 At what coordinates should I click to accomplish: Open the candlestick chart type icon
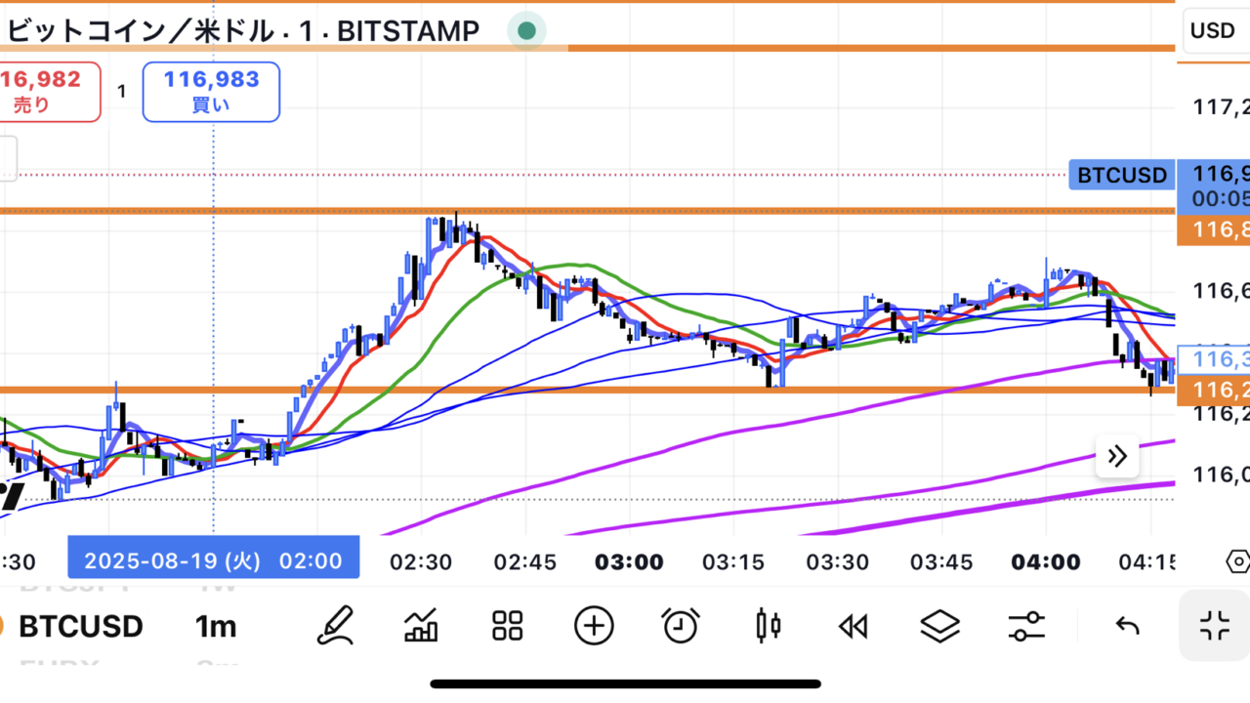coord(769,626)
